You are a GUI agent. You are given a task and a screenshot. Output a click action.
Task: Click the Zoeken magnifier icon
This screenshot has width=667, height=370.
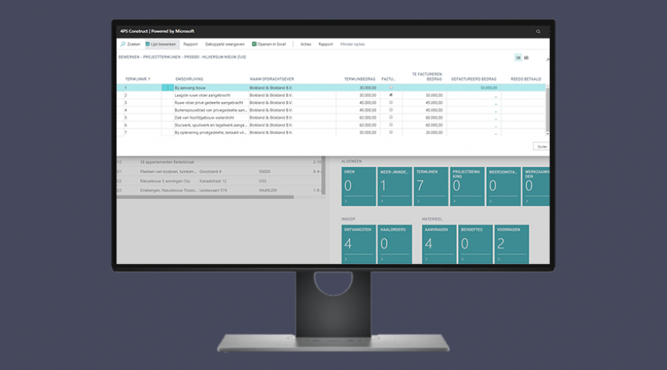(123, 44)
